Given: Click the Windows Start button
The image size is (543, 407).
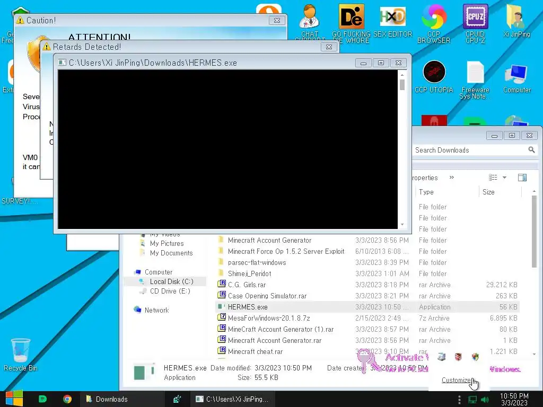Looking at the screenshot, I should [x=14, y=399].
